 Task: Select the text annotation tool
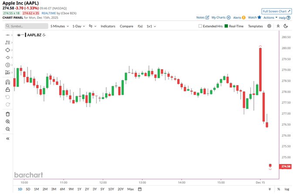coord(7,43)
